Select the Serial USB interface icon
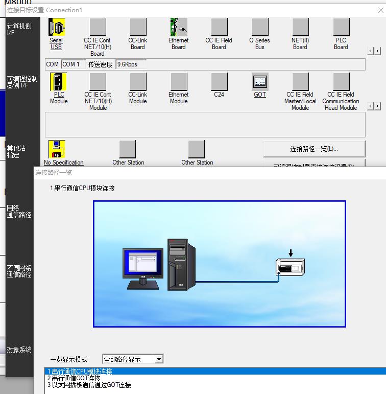Viewport: 386px width, 394px height. click(56, 27)
